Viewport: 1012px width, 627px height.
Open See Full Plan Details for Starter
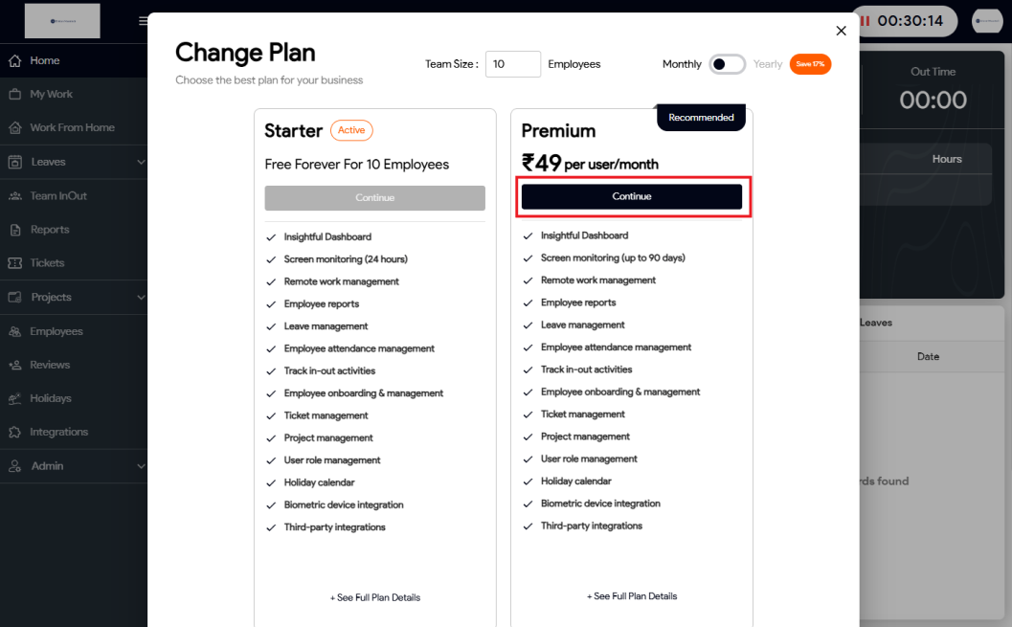[x=375, y=597]
